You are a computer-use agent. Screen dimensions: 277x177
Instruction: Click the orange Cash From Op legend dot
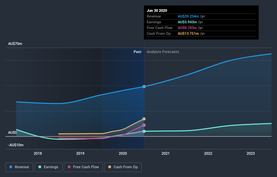[x=110, y=167]
